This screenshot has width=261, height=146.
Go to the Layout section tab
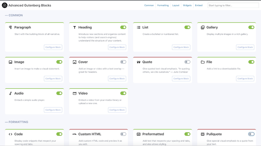176,5
